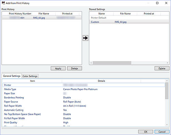Click the app icon in the title bar
This screenshot has width=171, height=135.
tap(3, 3)
